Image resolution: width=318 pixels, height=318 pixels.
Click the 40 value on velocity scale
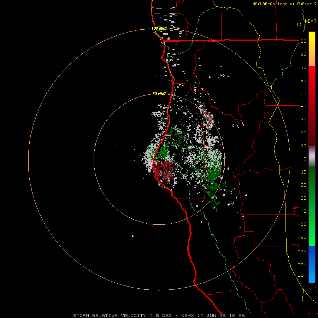coord(304,106)
